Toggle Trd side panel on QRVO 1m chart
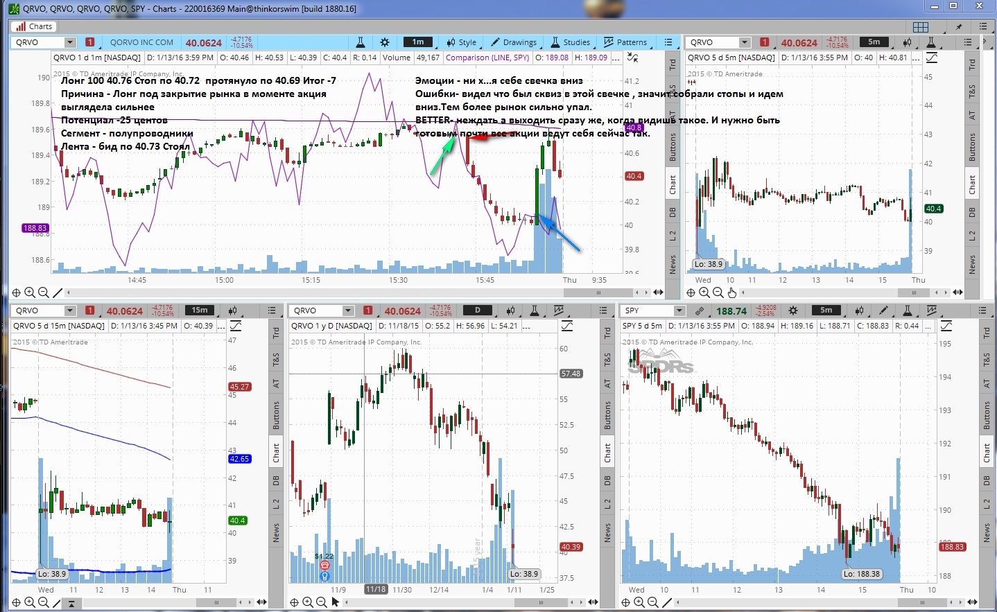This screenshot has height=612, width=997. 673,64
